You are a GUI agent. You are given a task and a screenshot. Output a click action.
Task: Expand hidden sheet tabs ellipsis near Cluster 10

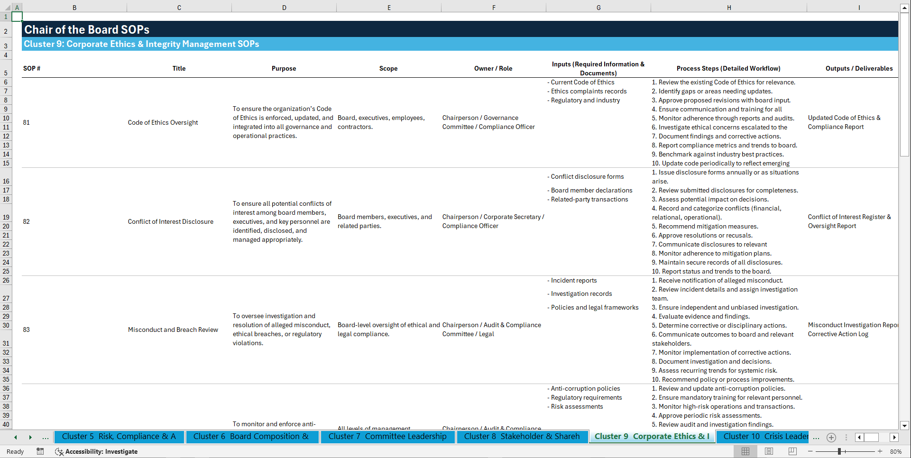(x=816, y=437)
